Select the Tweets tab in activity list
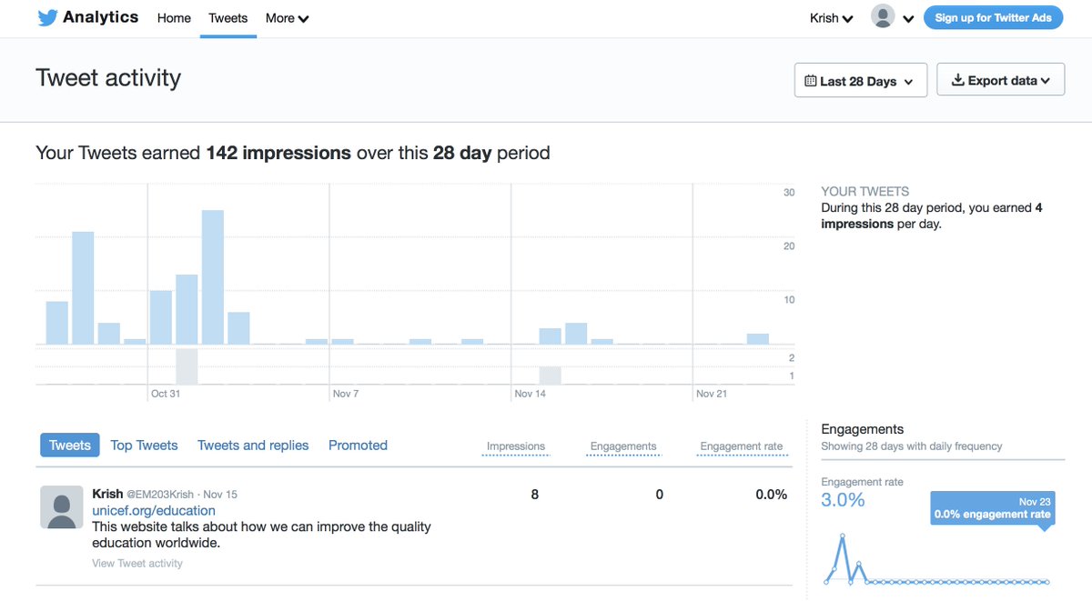Image resolution: width=1092 pixels, height=601 pixels. point(70,445)
